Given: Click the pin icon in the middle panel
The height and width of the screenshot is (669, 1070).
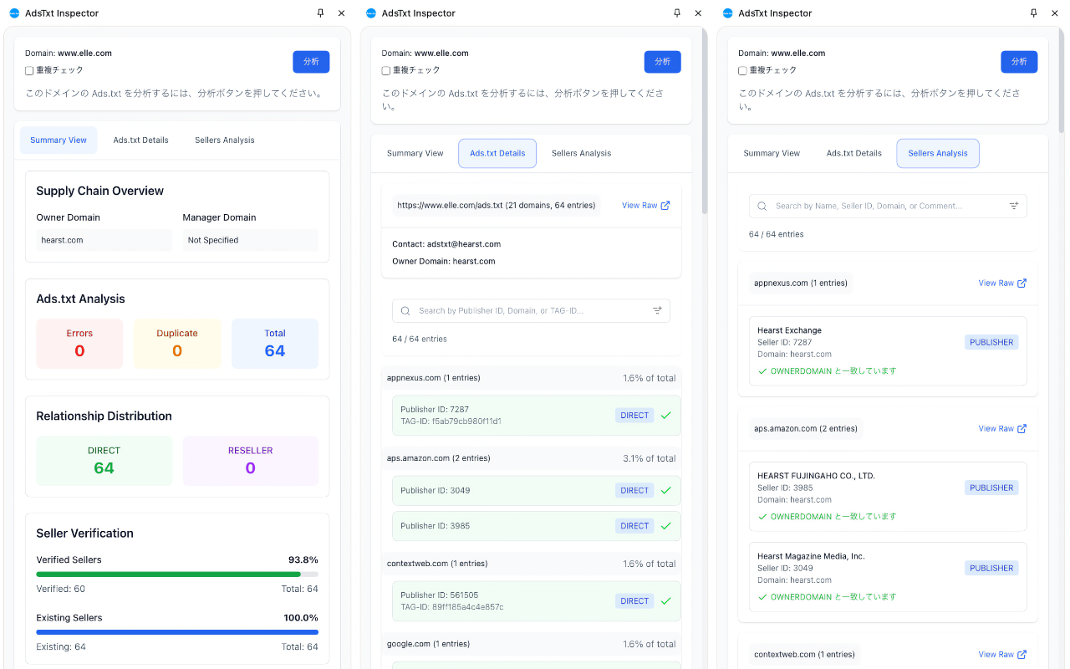Looking at the screenshot, I should click(x=677, y=13).
